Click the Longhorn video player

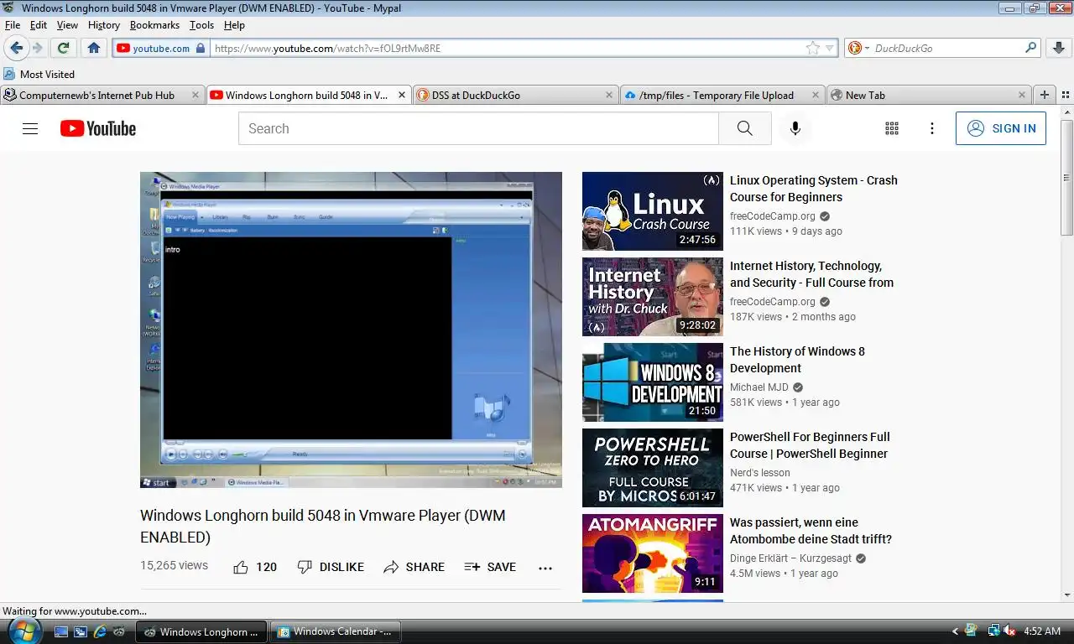click(x=351, y=330)
